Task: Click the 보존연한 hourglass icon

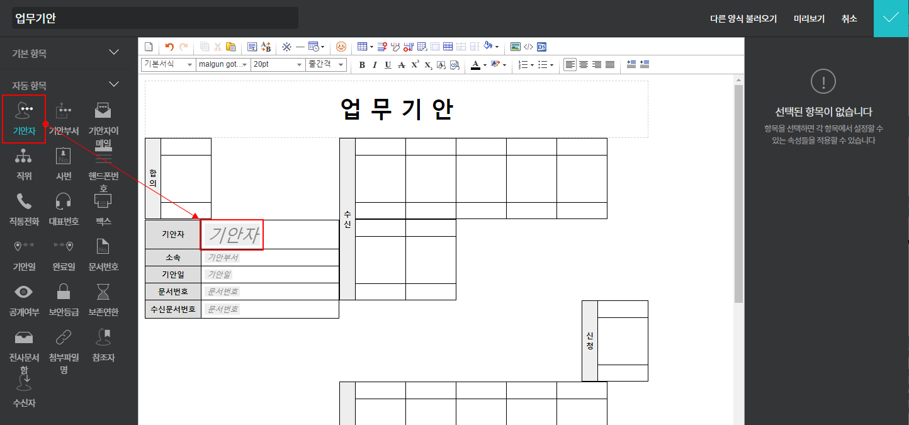Action: (103, 292)
